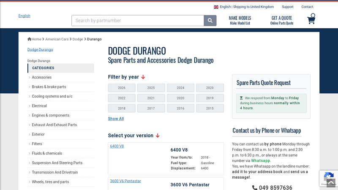Click the reCAPTCHA badge
The height and width of the screenshot is (190, 338).
(329, 178)
